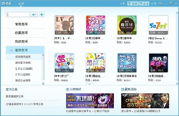Open the title bar dropdown menu icon

[x=160, y=4]
